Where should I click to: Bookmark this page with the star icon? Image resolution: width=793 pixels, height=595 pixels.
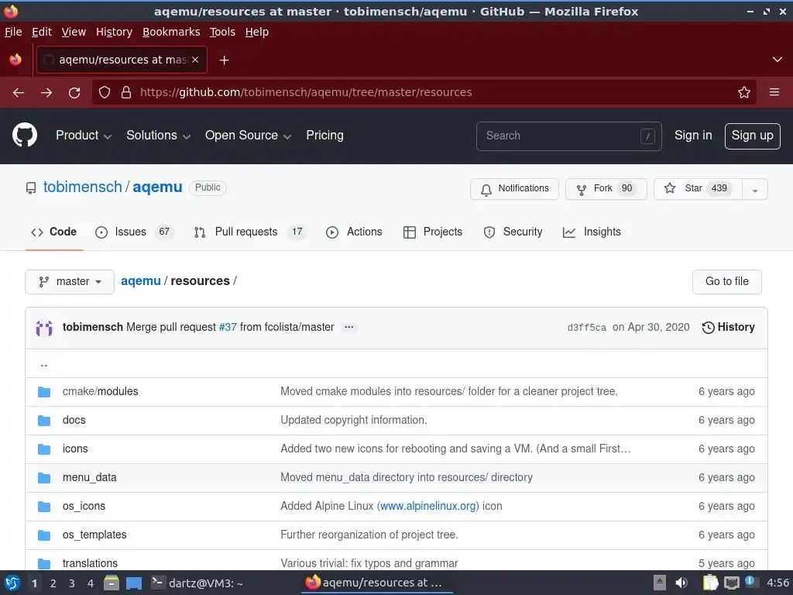[x=744, y=92]
